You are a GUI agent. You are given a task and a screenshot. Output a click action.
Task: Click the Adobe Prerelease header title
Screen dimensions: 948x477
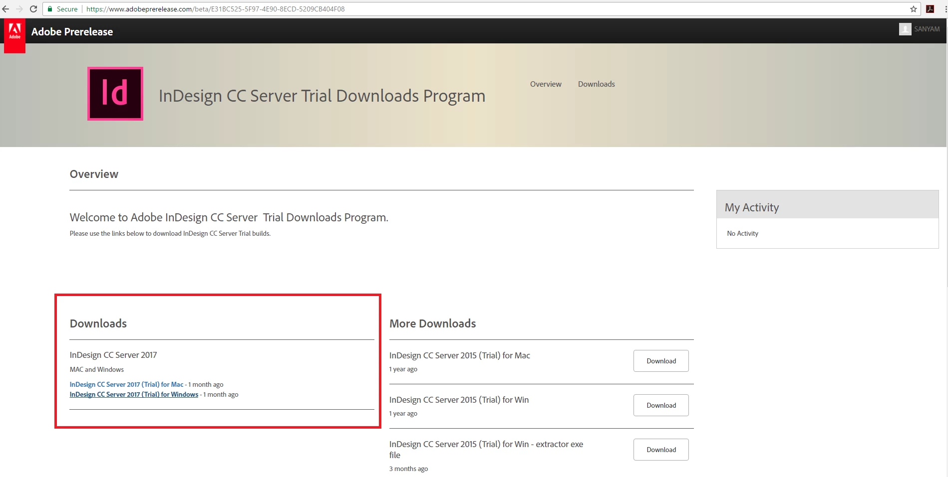[72, 32]
